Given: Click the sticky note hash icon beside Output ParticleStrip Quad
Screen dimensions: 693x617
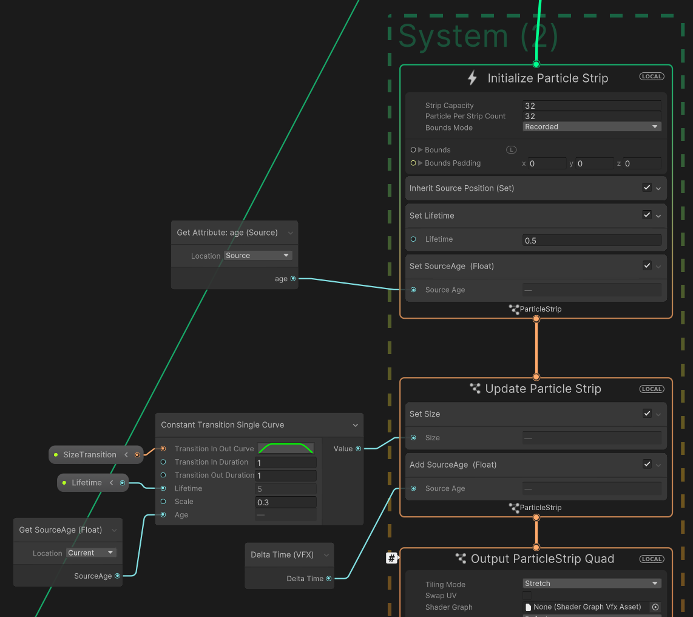Looking at the screenshot, I should pos(391,557).
